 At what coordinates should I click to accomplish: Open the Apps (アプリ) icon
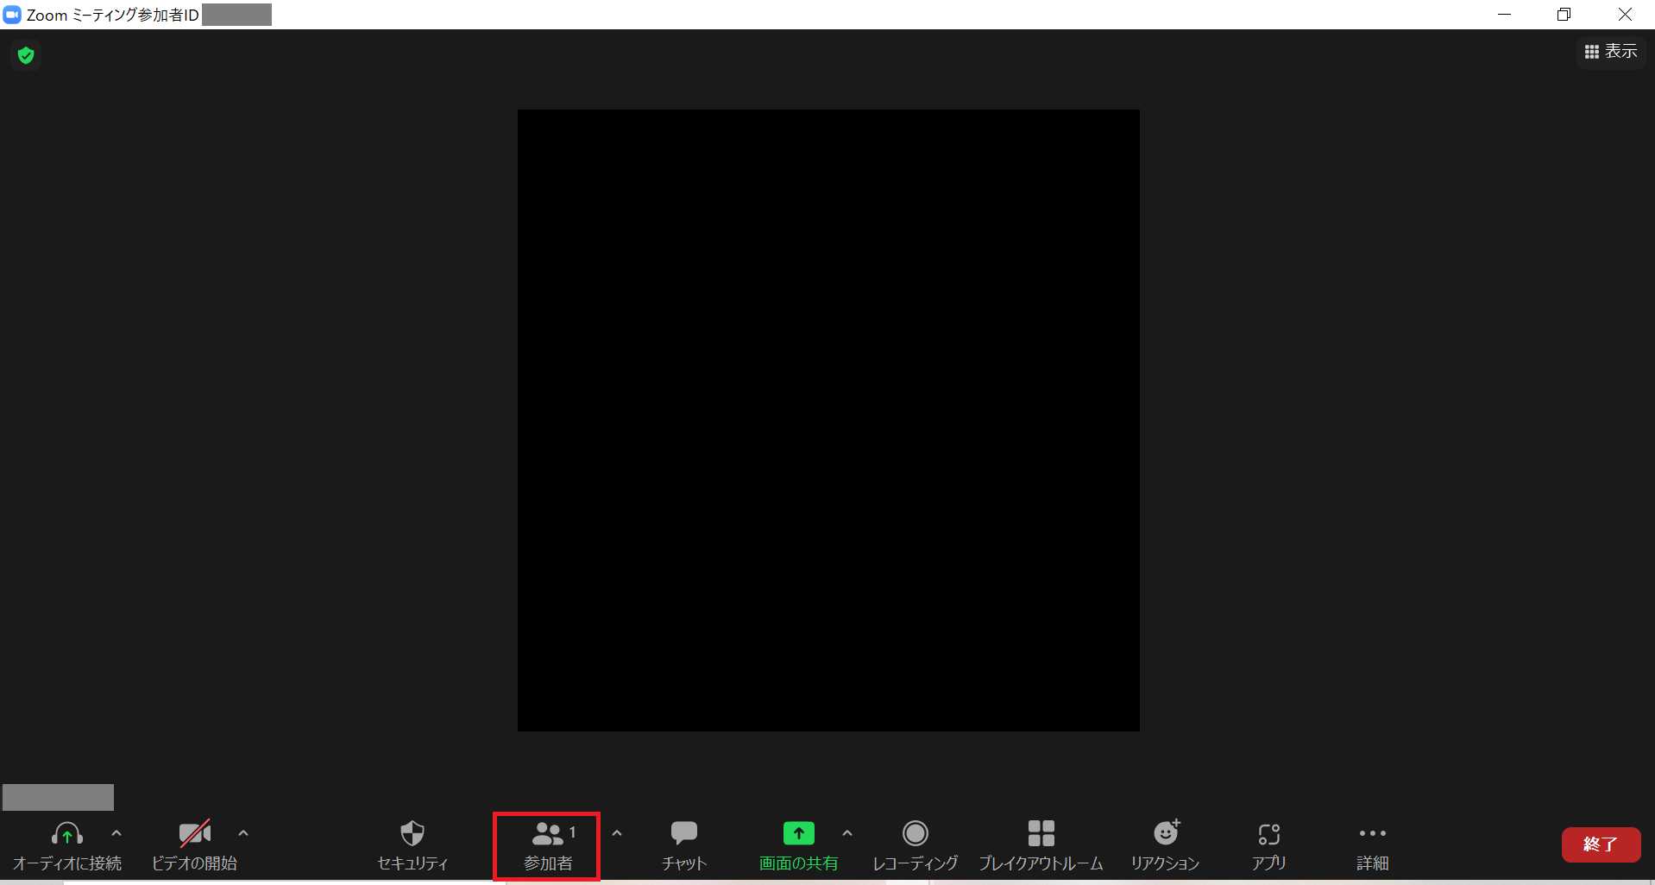coord(1268,845)
